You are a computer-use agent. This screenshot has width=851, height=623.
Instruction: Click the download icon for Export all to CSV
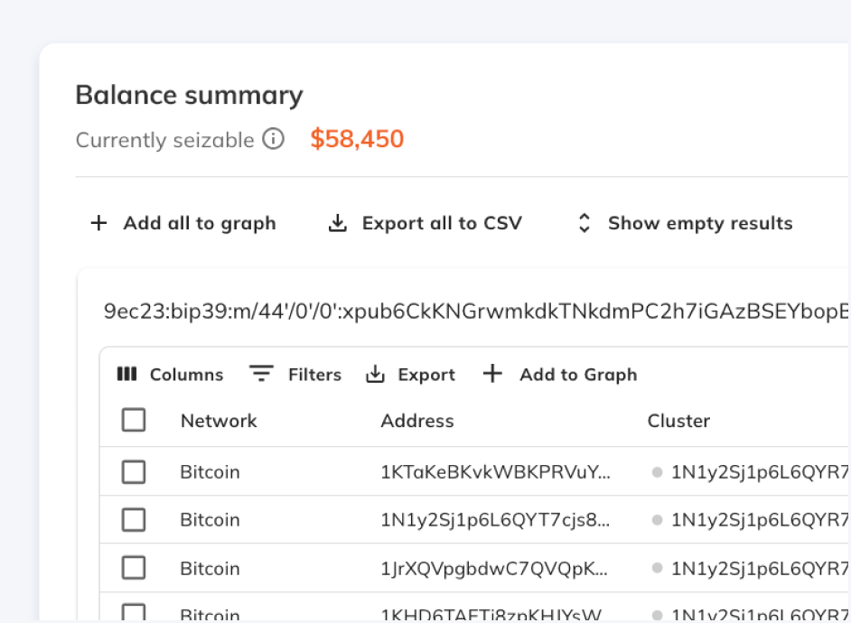click(x=337, y=223)
